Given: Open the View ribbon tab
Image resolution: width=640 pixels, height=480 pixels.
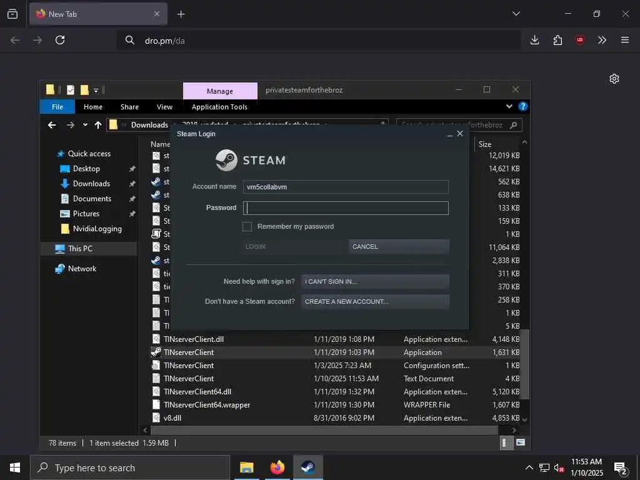Looking at the screenshot, I should click(164, 107).
